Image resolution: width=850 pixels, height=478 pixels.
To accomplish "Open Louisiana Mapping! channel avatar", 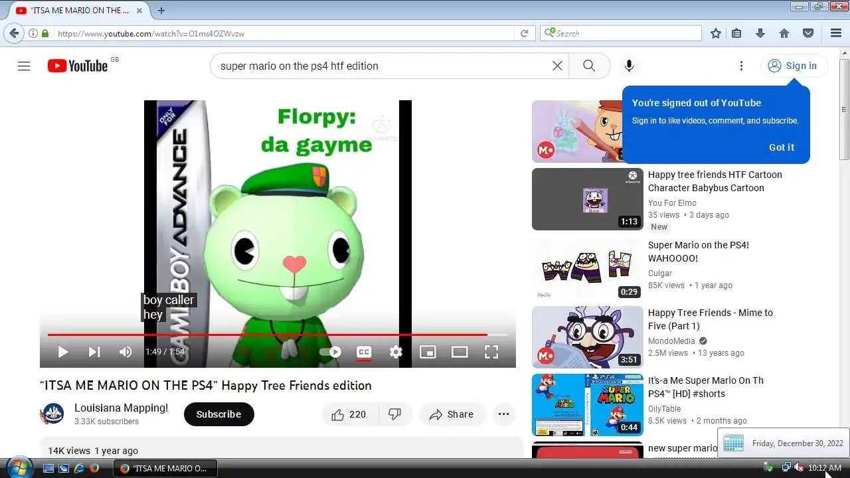I will click(x=52, y=414).
